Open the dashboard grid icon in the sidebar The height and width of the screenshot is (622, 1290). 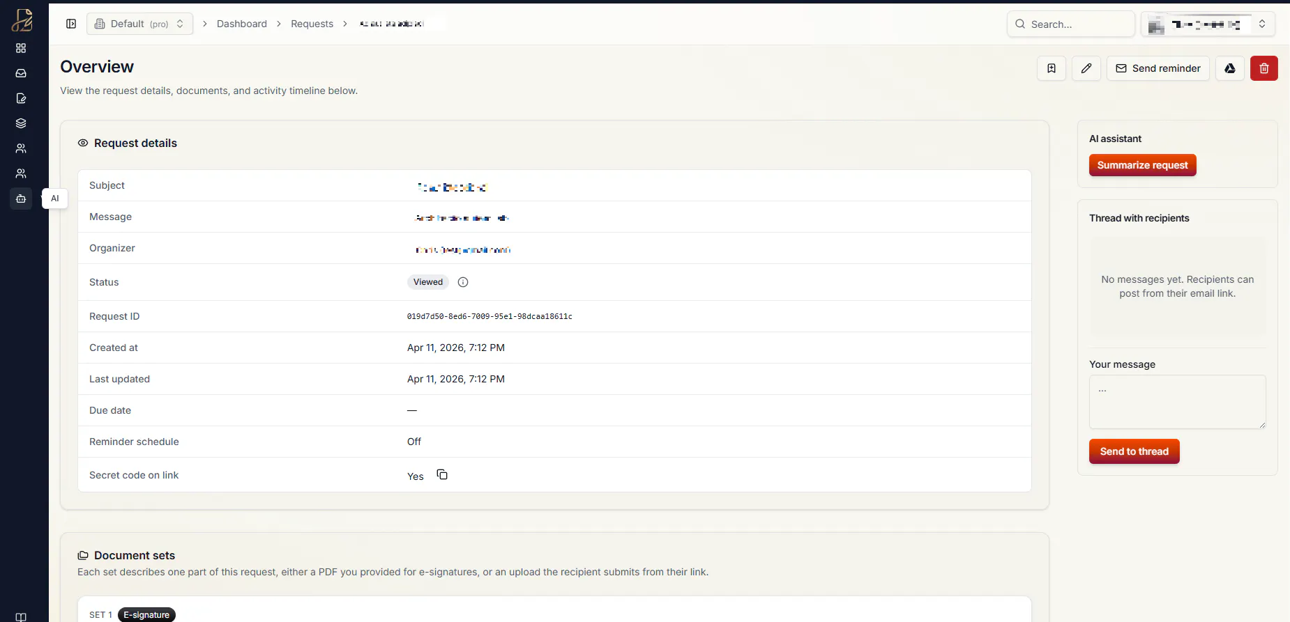pyautogui.click(x=21, y=48)
